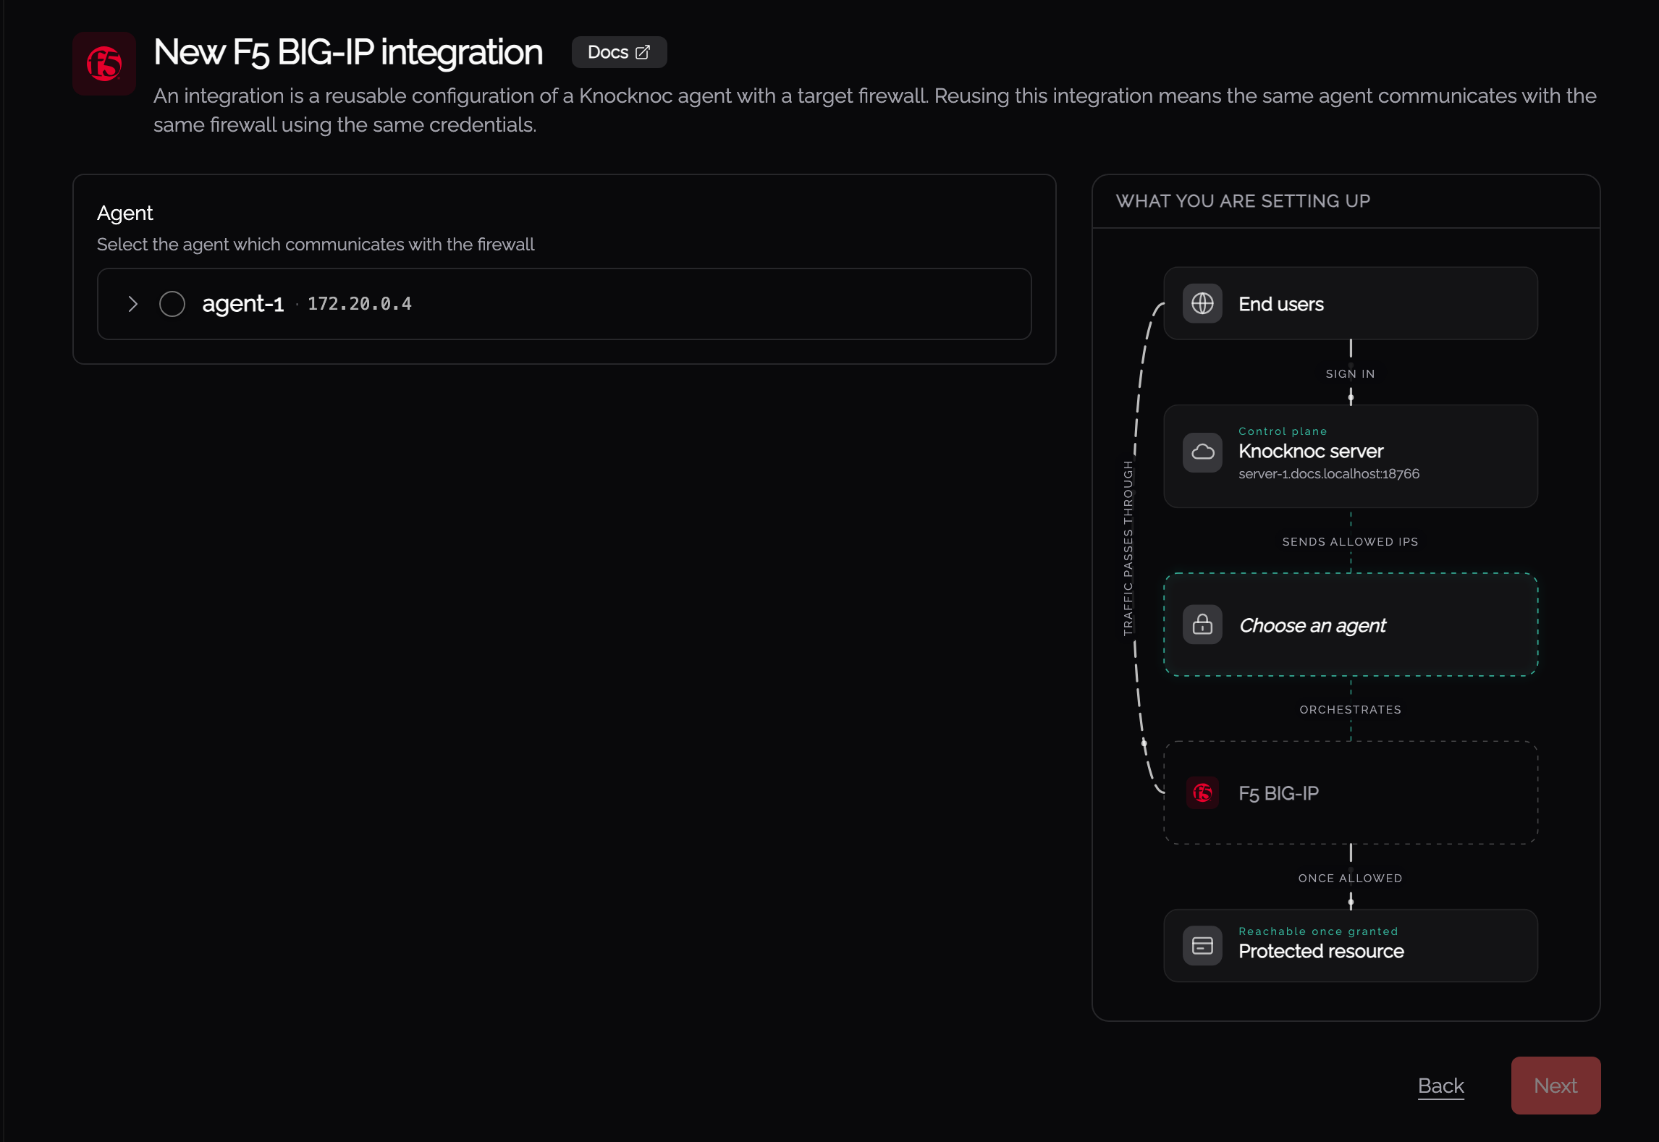Select the agent-1 radio button
Viewport: 1659px width, 1142px height.
[172, 304]
